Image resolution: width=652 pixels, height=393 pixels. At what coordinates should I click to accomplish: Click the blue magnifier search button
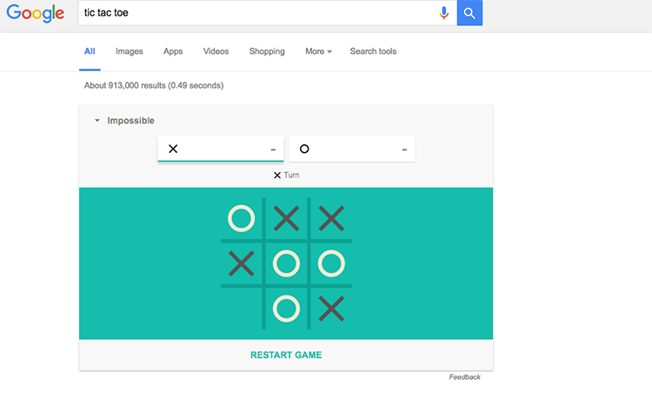(x=469, y=13)
